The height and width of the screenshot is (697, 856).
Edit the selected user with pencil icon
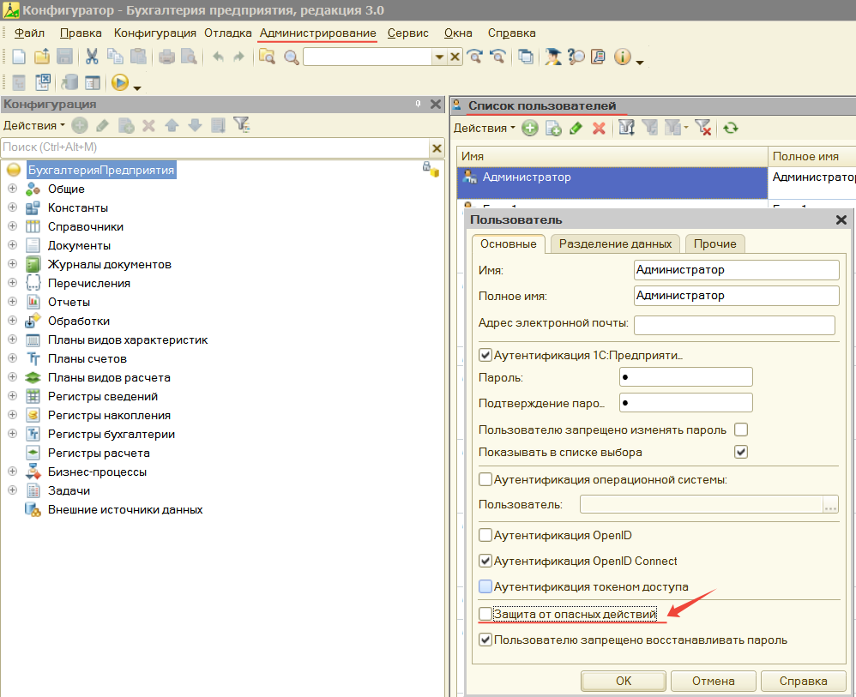pos(576,129)
